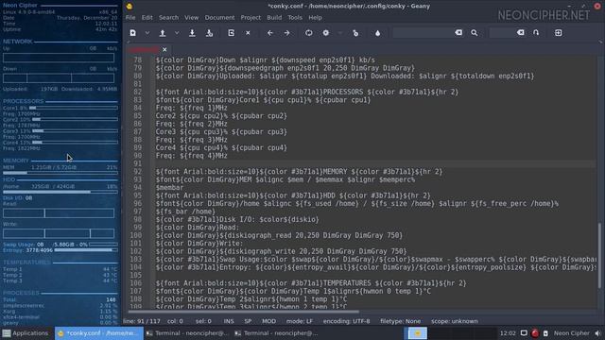The image size is (605, 340).
Task: Click line number 91 in the margin
Action: pyautogui.click(x=137, y=163)
